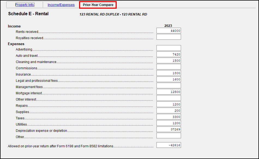Click the Legal and professional fees label
This screenshot has width=259, height=159.
pyautogui.click(x=37, y=81)
